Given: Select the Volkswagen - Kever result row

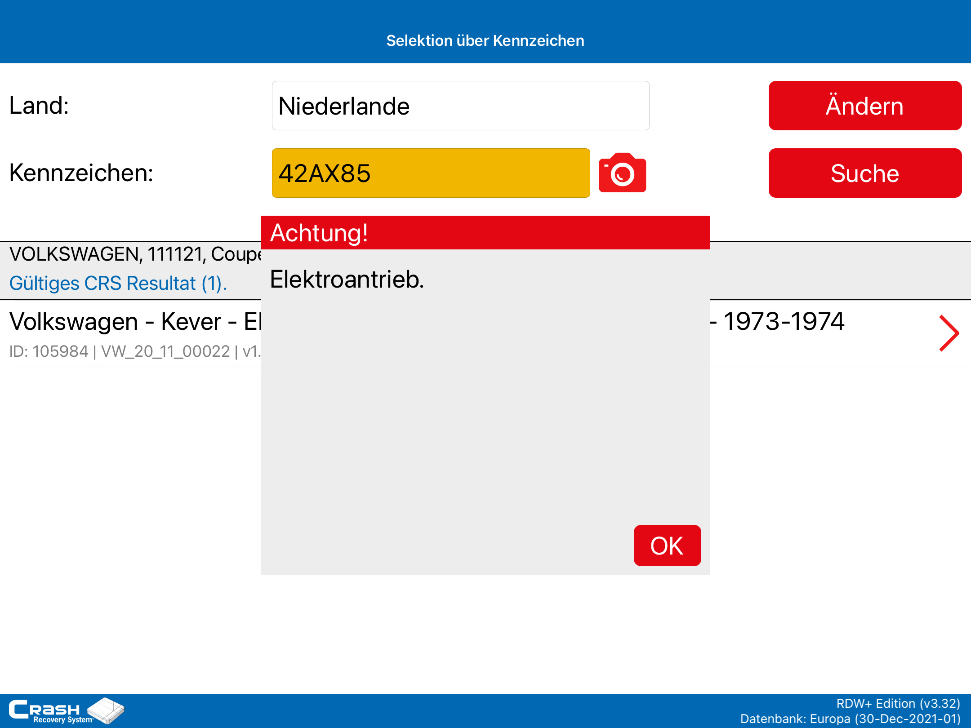Looking at the screenshot, I should (485, 333).
